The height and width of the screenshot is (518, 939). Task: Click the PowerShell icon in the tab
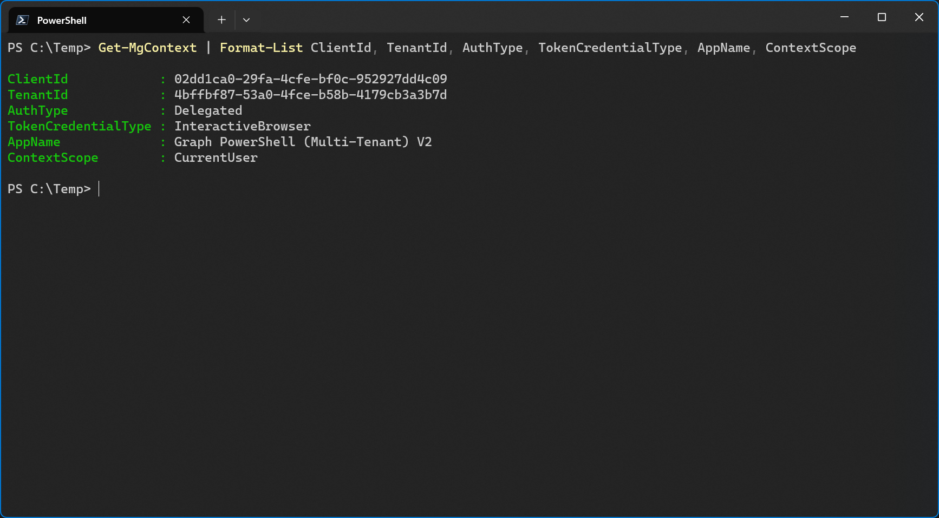22,20
